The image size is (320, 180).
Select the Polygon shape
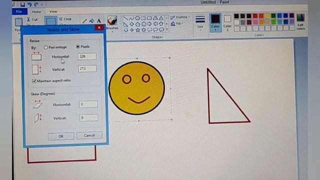click(x=155, y=18)
